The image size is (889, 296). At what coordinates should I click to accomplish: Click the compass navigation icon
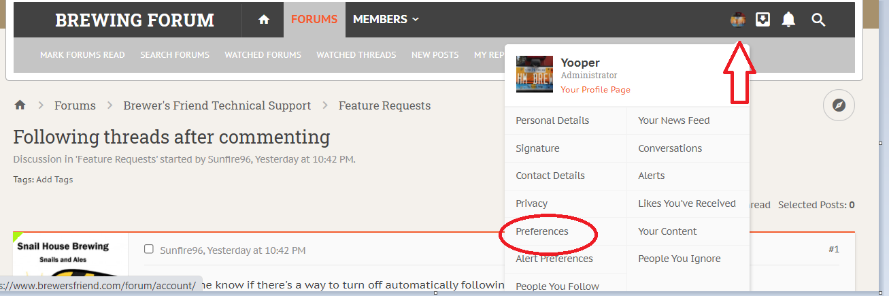(839, 105)
